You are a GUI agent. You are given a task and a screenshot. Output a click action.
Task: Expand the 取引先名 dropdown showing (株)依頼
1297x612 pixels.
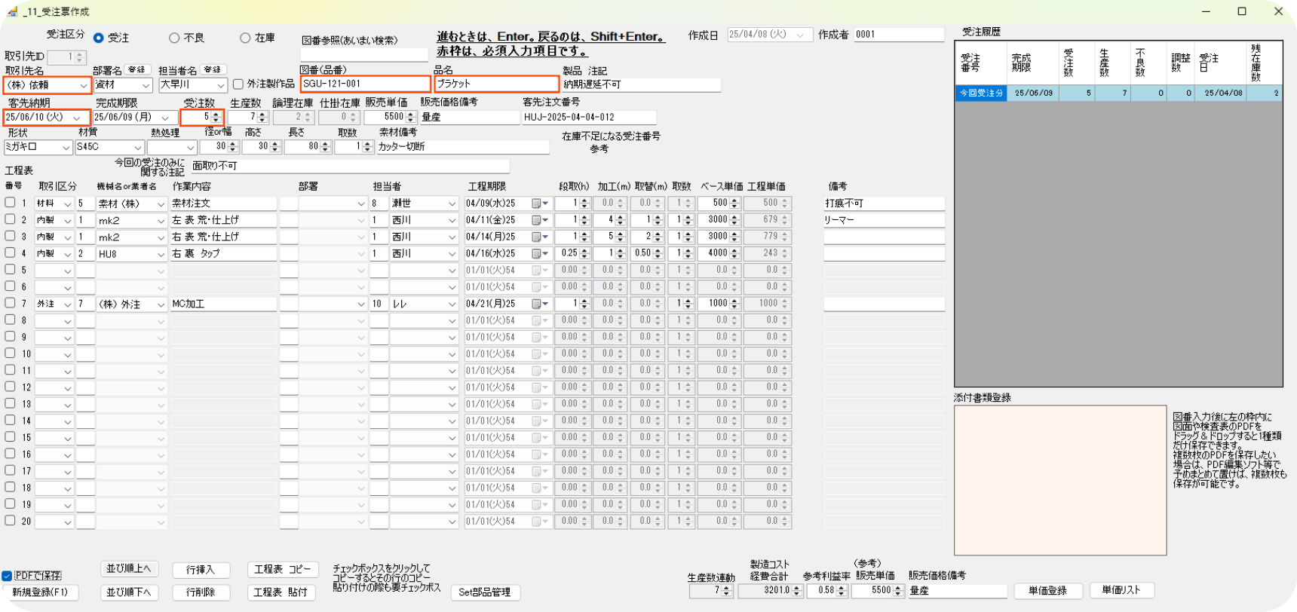83,86
